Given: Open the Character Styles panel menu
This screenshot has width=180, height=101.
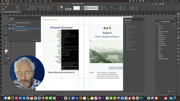Looking at the screenshot, I should point(175,22).
